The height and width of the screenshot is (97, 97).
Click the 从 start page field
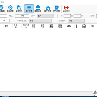coord(67,16)
